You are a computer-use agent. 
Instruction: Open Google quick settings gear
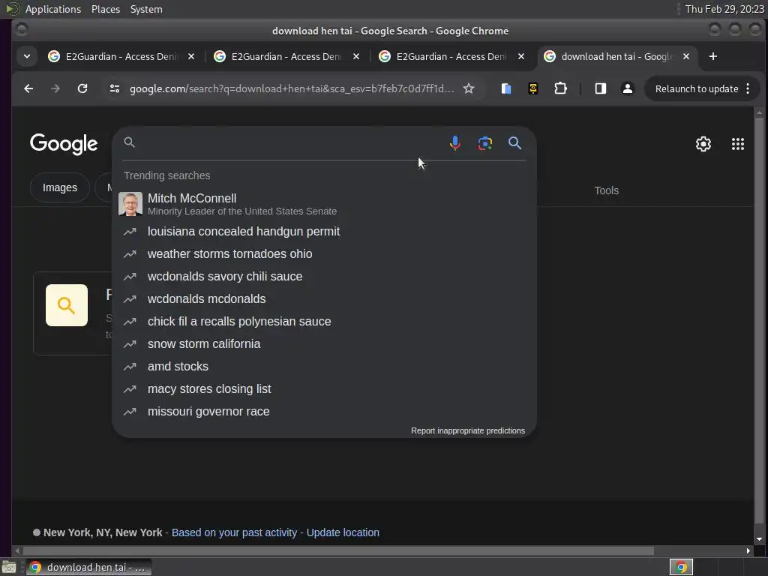point(703,144)
